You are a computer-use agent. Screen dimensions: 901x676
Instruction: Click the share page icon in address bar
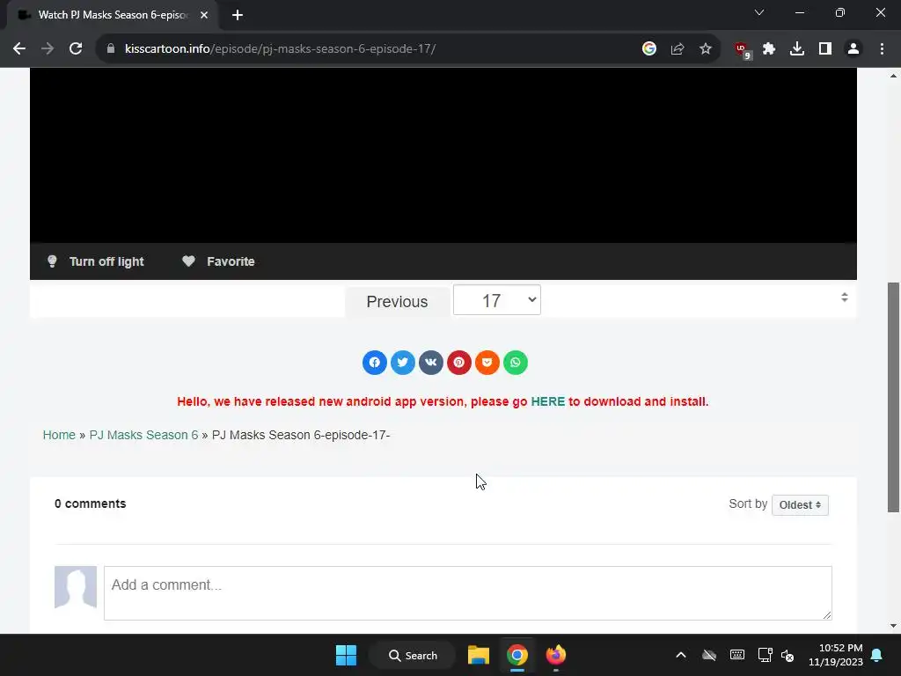point(678,49)
